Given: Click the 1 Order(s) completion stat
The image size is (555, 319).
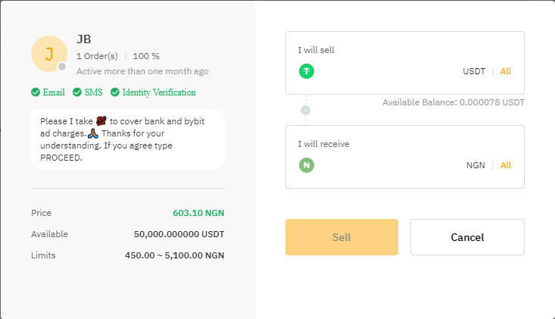Looking at the screenshot, I should [x=97, y=56].
